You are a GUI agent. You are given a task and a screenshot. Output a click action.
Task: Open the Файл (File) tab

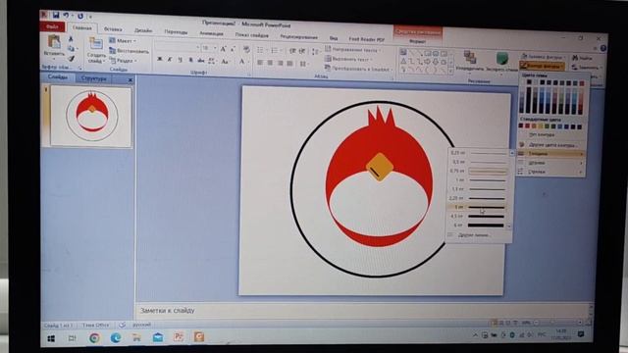tap(52, 26)
